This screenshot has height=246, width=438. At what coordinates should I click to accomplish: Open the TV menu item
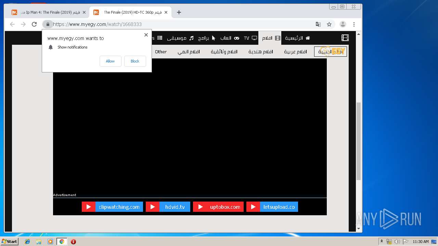250,38
